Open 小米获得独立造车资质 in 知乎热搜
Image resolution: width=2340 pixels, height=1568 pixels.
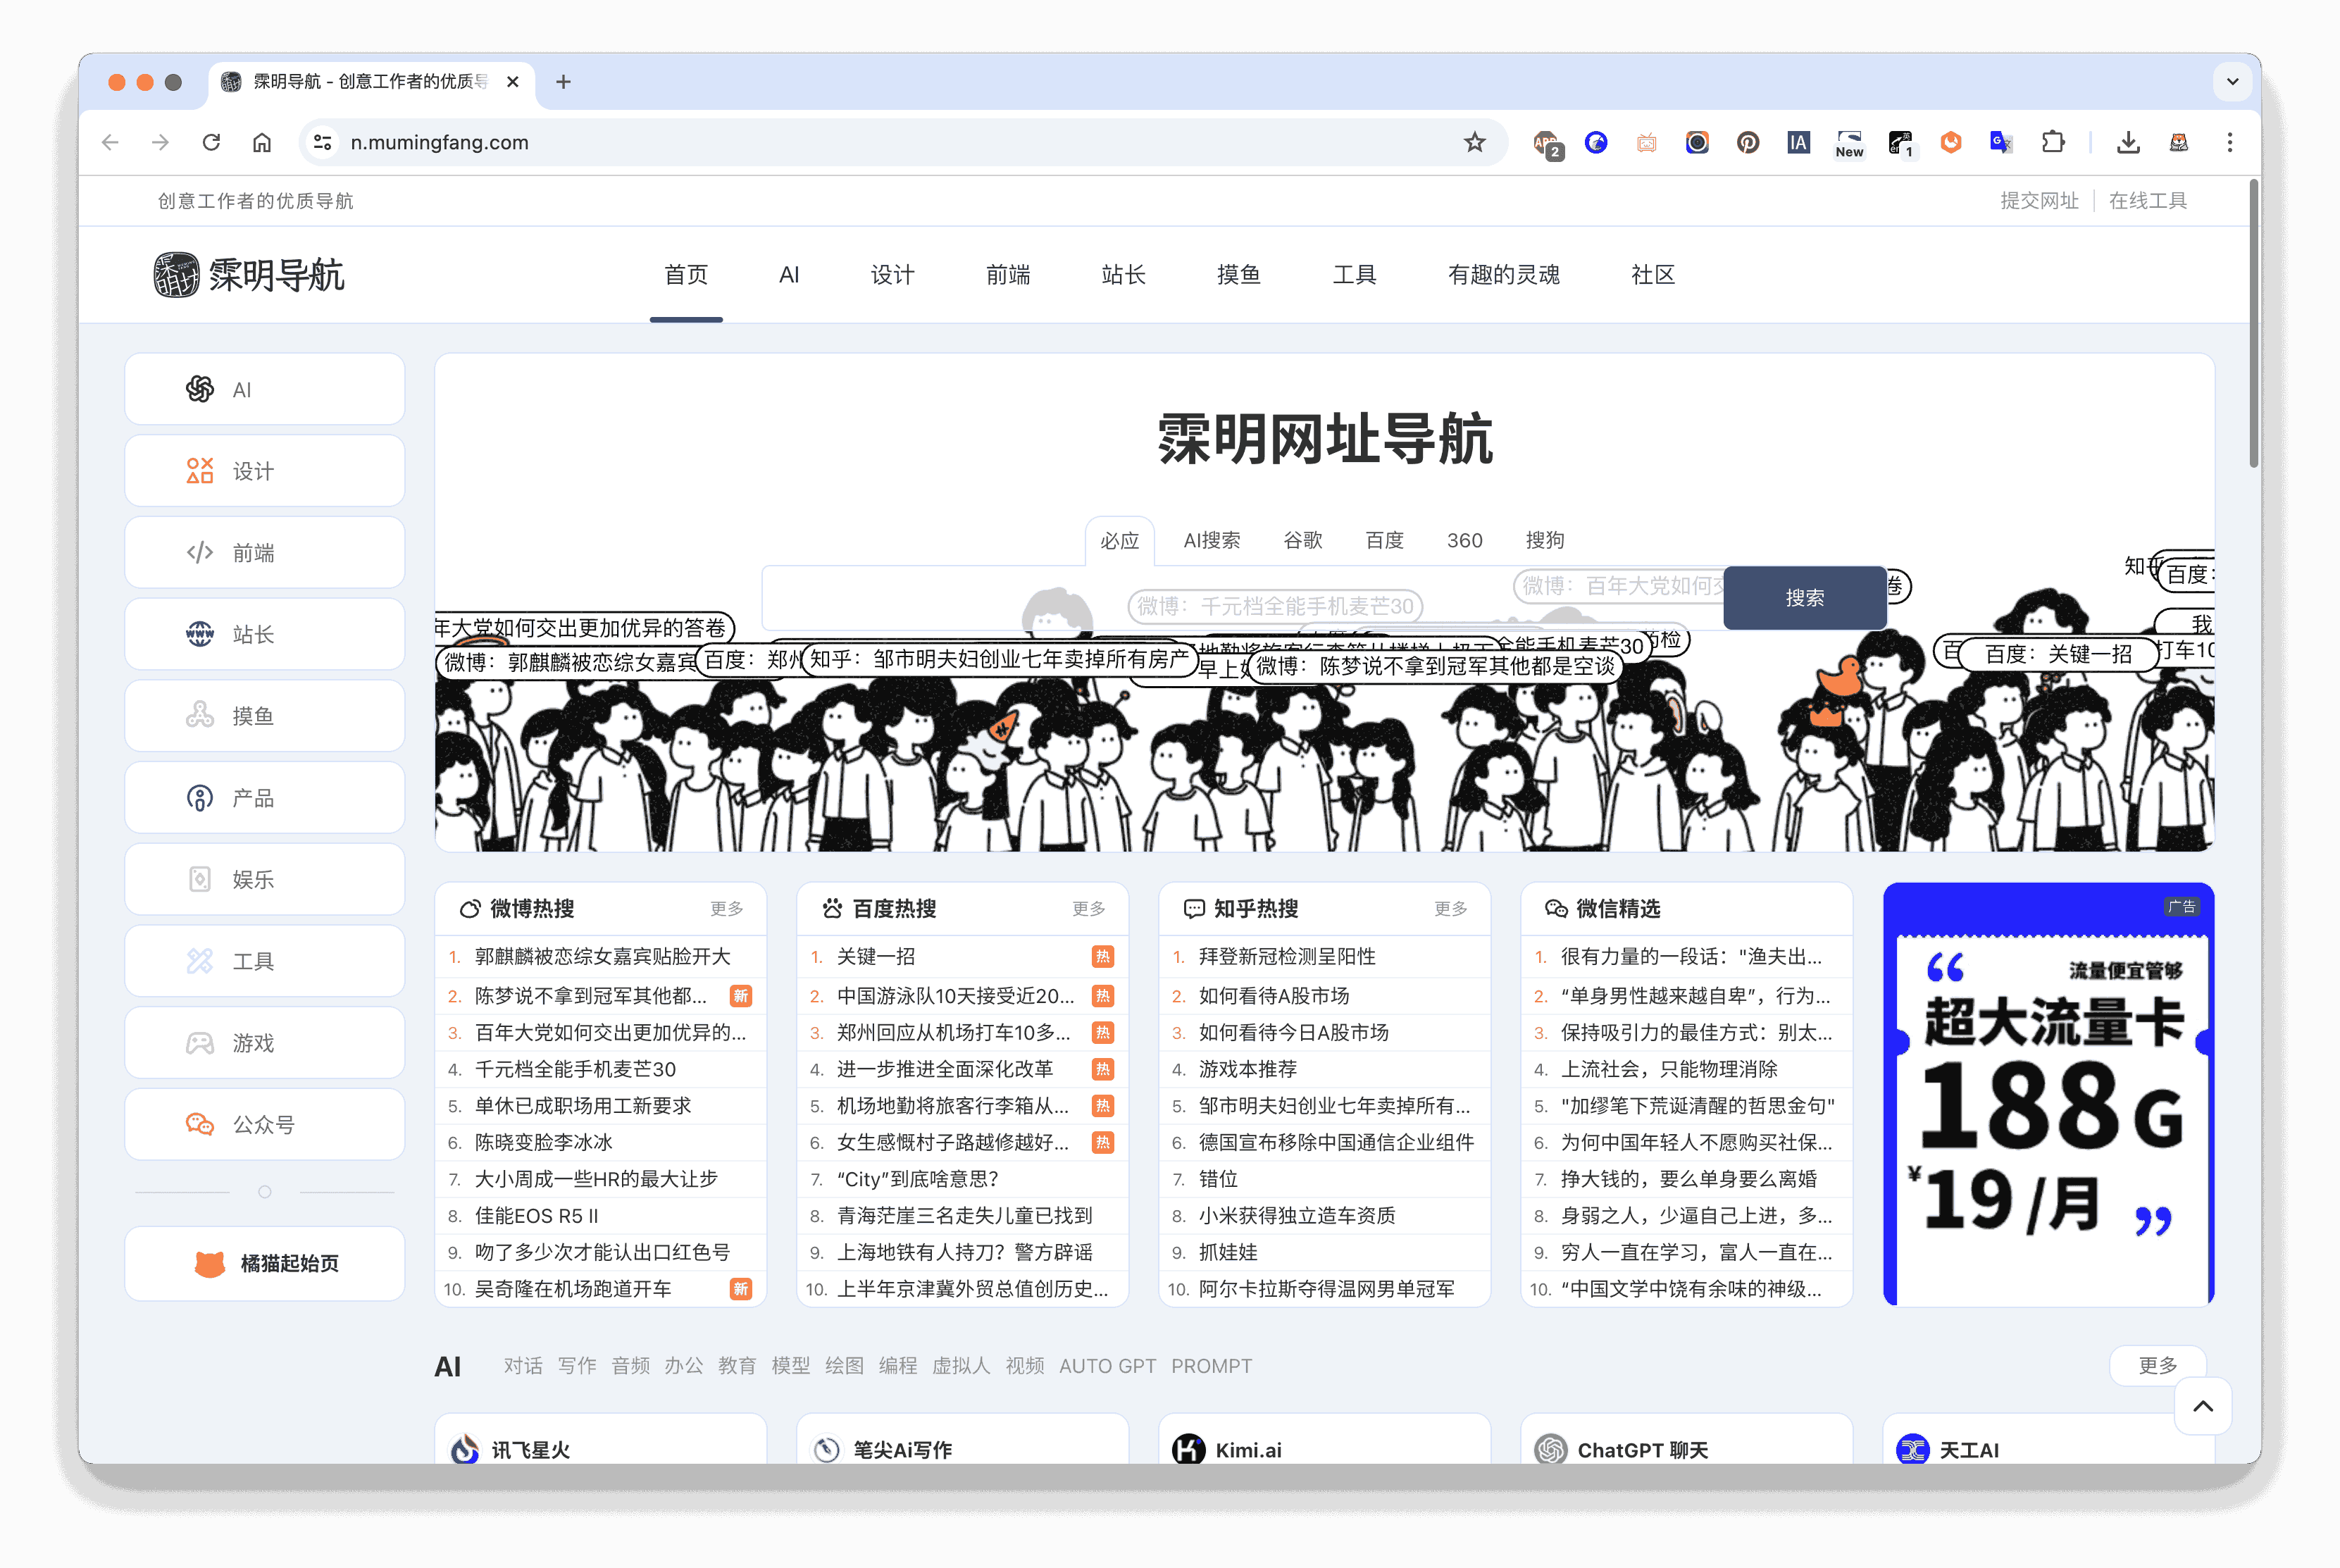tap(1298, 1216)
